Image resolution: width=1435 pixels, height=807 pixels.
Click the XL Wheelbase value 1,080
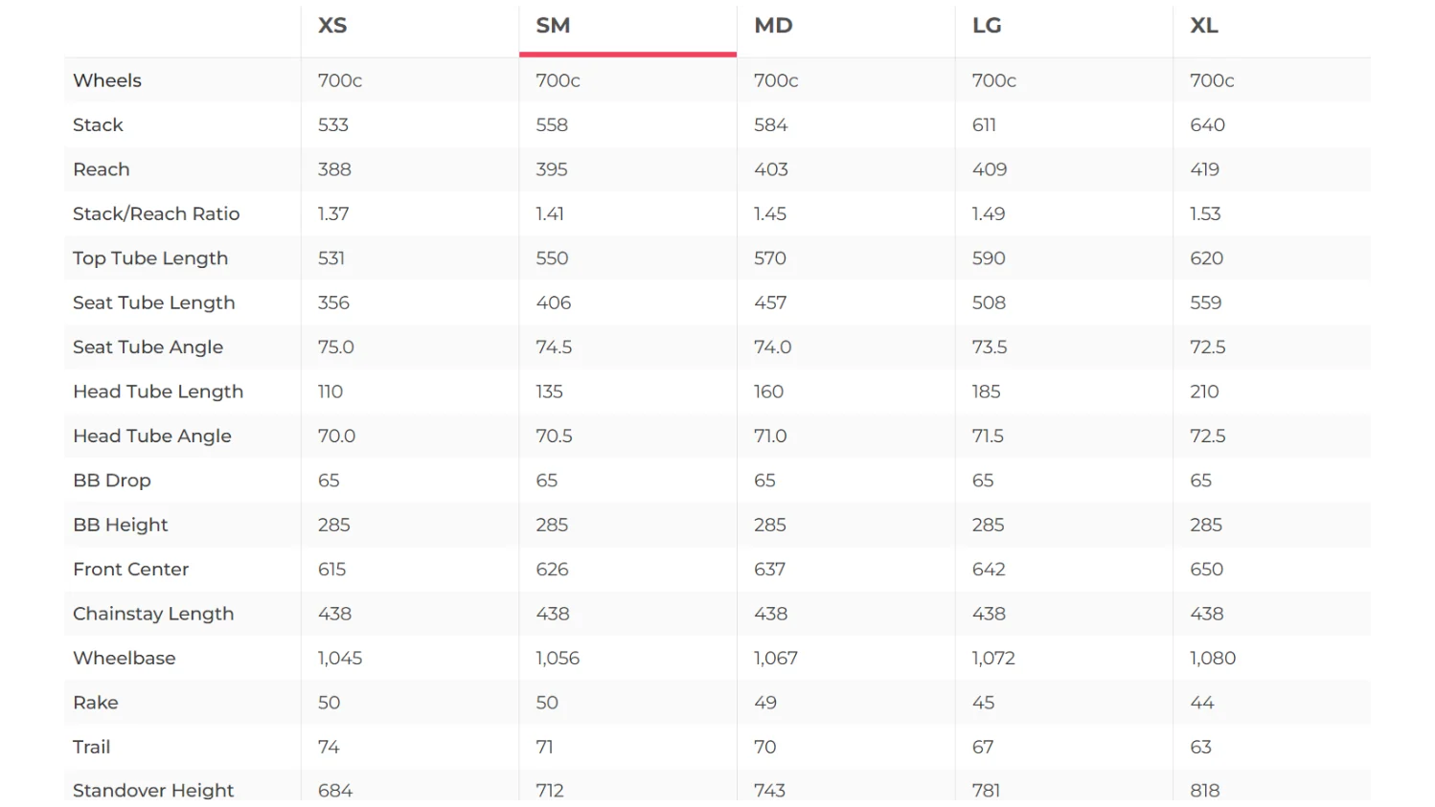[x=1213, y=659]
